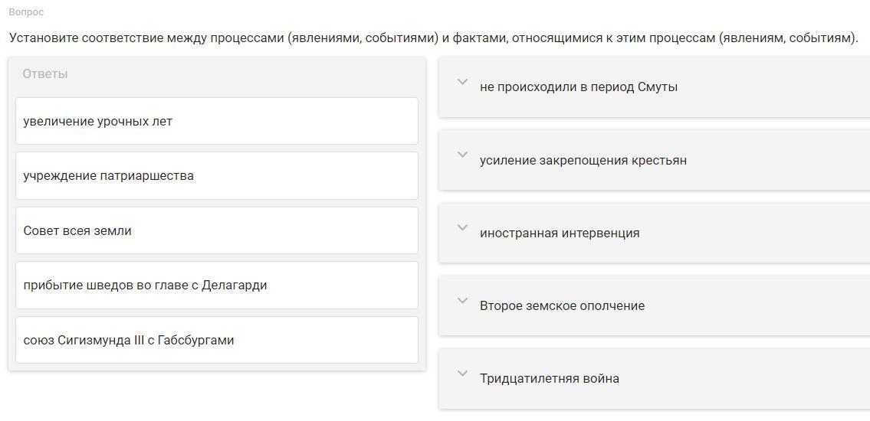This screenshot has height=421, width=870.
Task: Click the 'Второе земское ополчение' label text
Action: (x=562, y=306)
